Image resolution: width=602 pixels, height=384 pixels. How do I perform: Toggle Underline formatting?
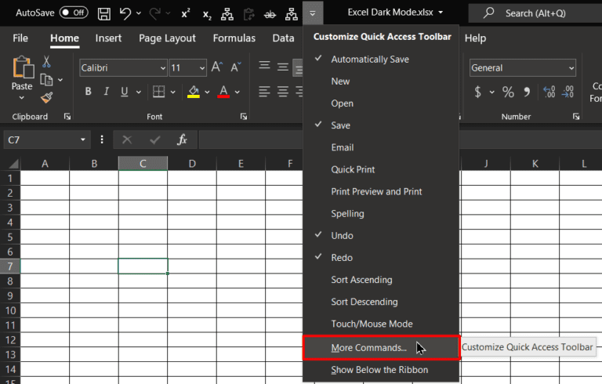click(125, 92)
